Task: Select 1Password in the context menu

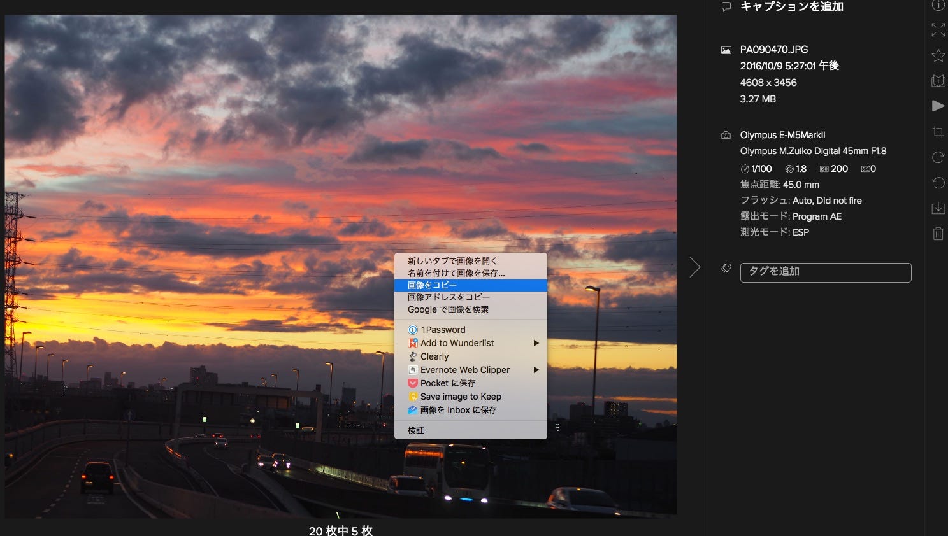Action: [x=471, y=330]
